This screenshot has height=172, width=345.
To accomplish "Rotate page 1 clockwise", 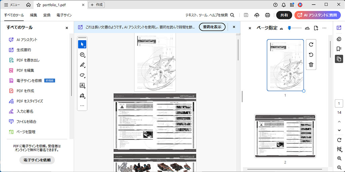I will point(311,44).
